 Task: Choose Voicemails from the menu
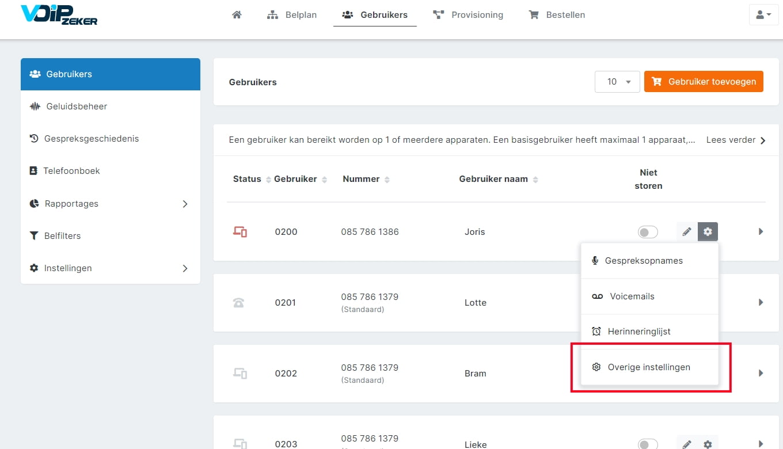click(x=650, y=296)
